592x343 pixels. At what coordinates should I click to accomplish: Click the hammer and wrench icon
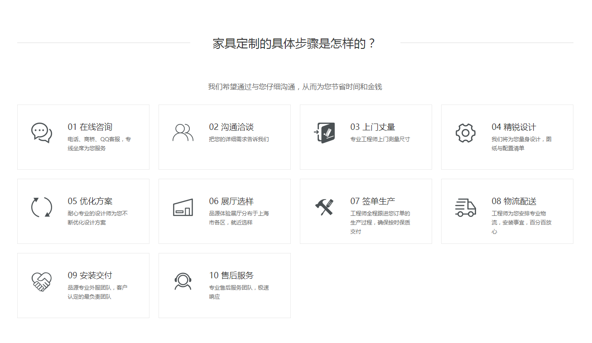click(324, 207)
